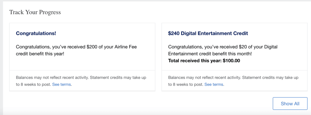
Task: Click the Show All button
Action: click(x=290, y=104)
